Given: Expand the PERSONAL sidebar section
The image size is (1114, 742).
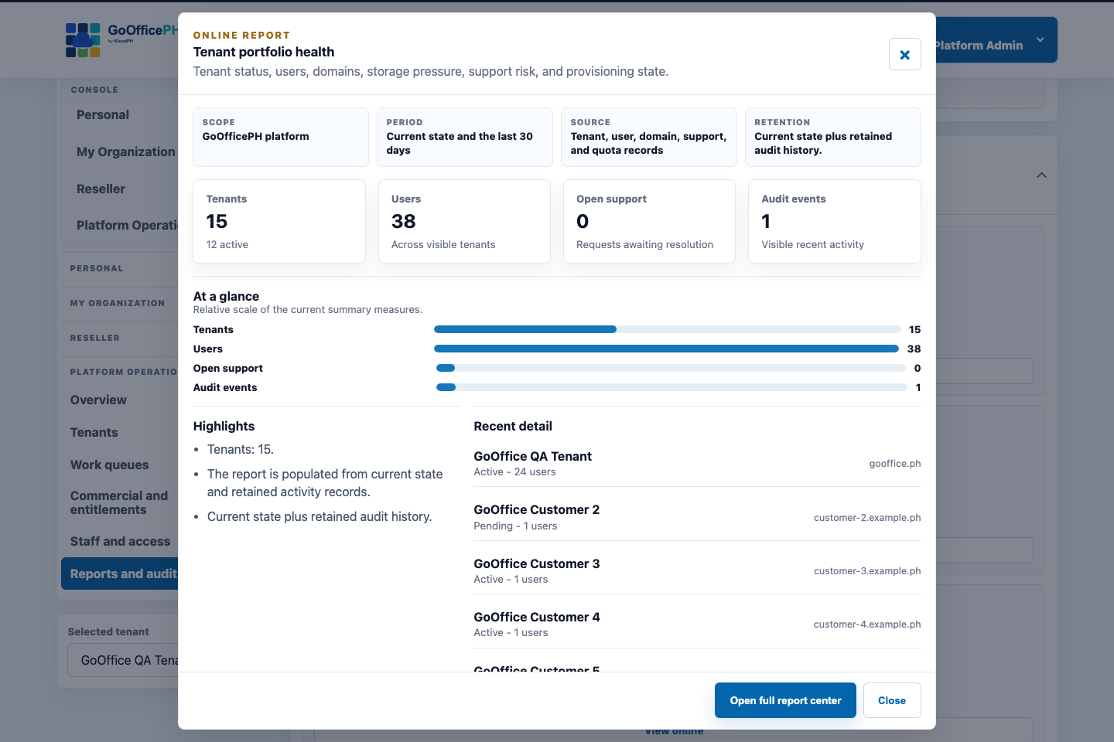Looking at the screenshot, I should (97, 269).
